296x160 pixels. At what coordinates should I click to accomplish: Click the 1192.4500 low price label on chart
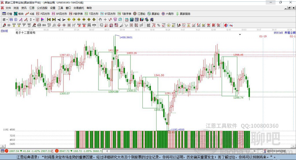pyautogui.click(x=178, y=130)
